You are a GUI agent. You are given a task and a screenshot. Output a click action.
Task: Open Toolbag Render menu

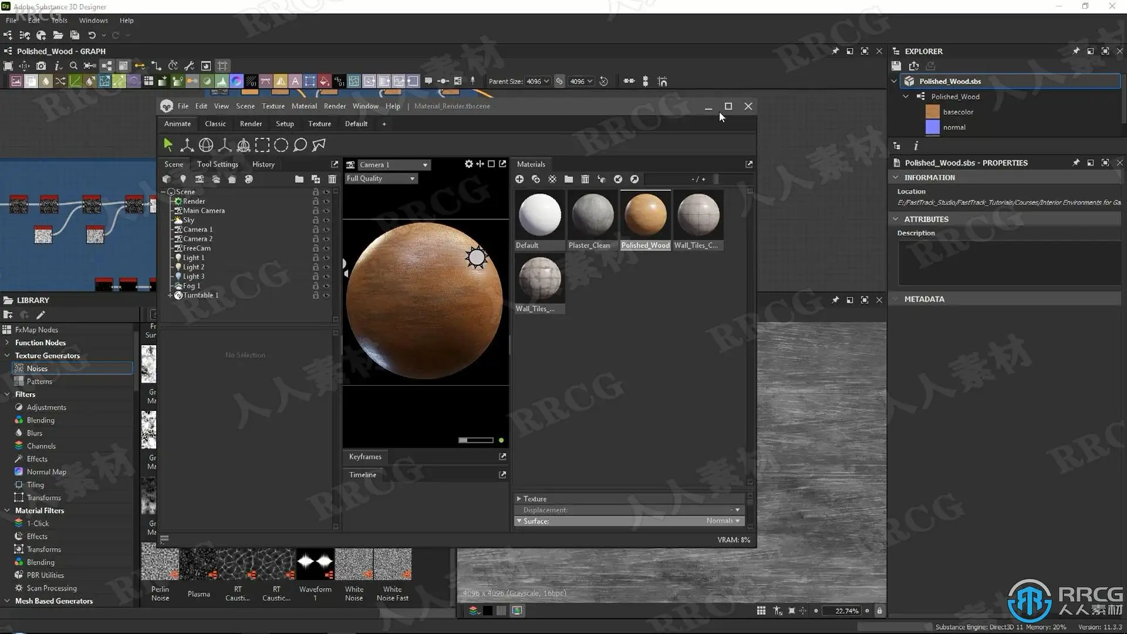[x=335, y=106]
